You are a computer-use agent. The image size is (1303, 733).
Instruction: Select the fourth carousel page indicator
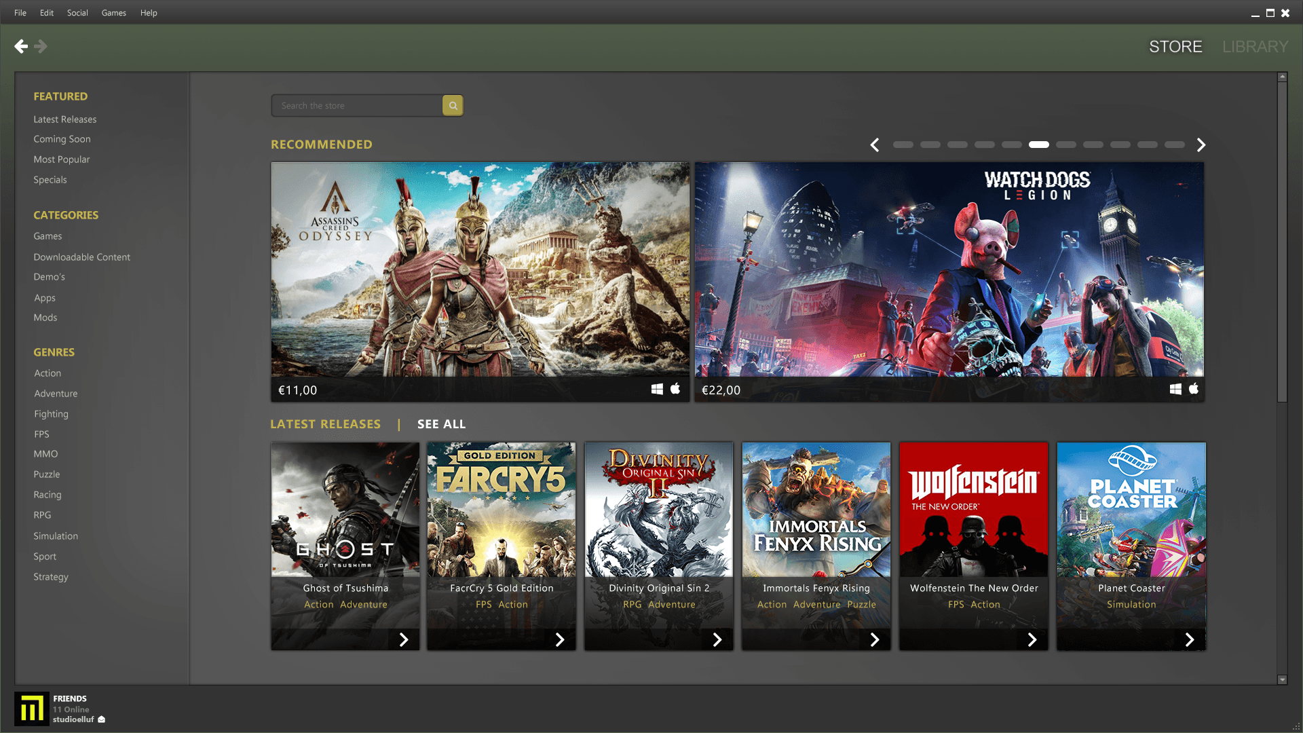985,145
